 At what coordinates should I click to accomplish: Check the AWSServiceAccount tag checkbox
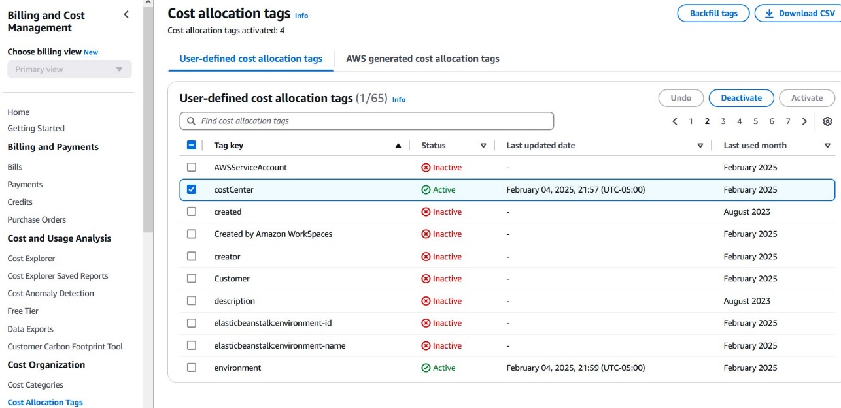(192, 167)
